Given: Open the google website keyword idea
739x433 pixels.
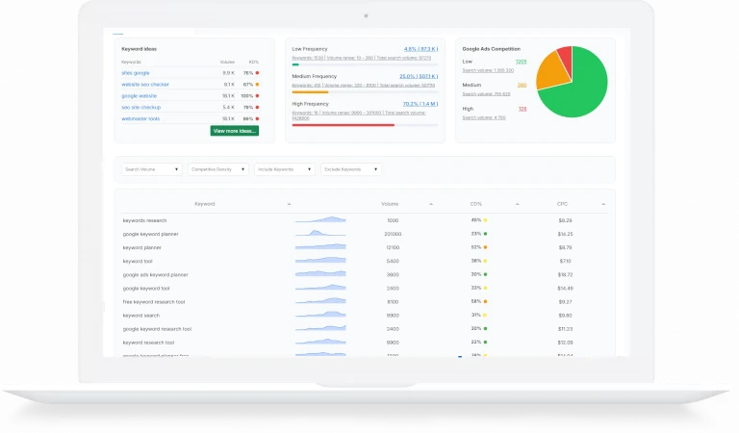Looking at the screenshot, I should click(x=139, y=95).
